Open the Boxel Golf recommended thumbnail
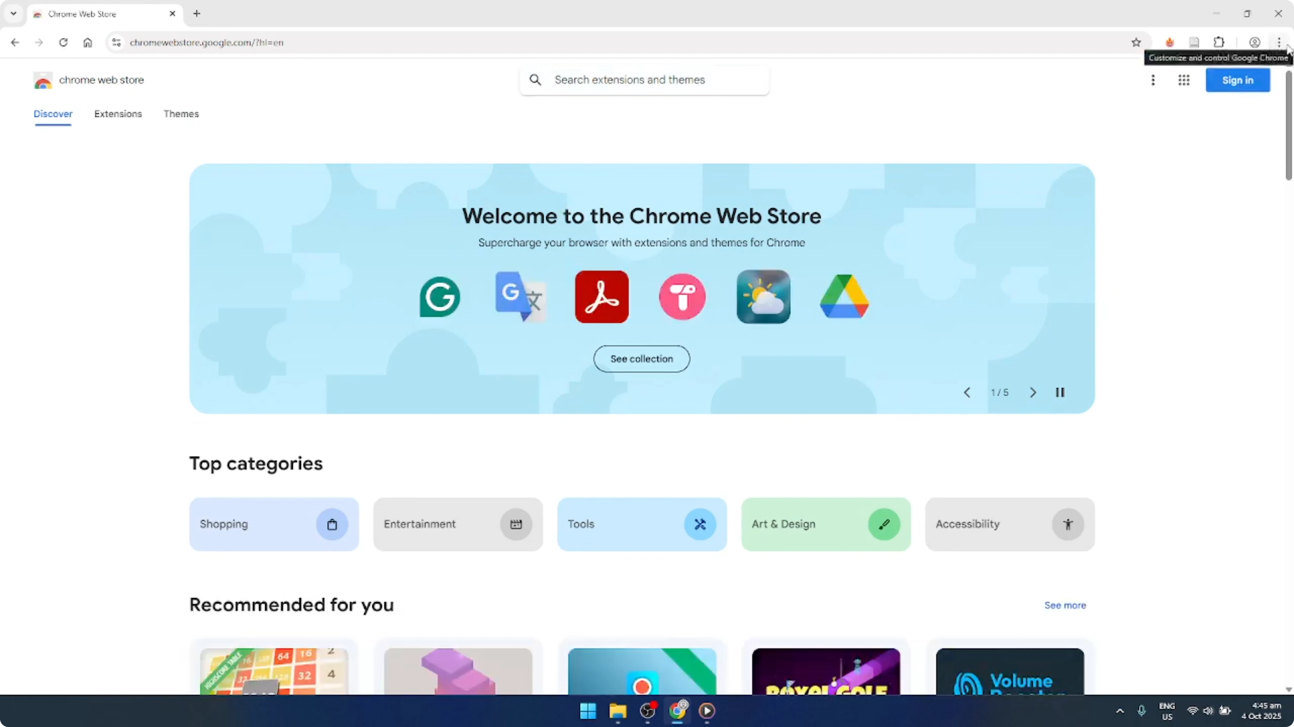The width and height of the screenshot is (1294, 727). (826, 671)
